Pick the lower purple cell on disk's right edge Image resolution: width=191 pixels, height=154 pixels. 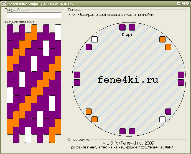[181, 82]
